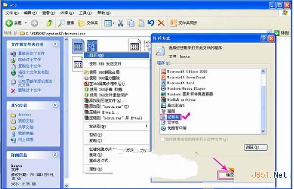The height and width of the screenshot is (189, 294).
Task: Open 我的电脑 in other places
Action: pyautogui.click(x=25, y=133)
